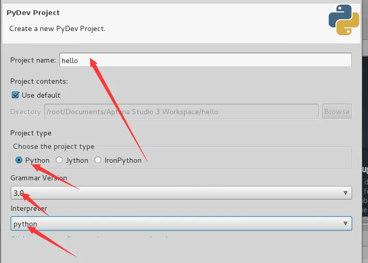The image size is (368, 263).
Task: Focus the Project name text field
Action: tap(205, 60)
